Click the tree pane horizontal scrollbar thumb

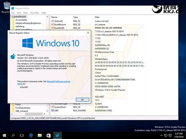34,114
